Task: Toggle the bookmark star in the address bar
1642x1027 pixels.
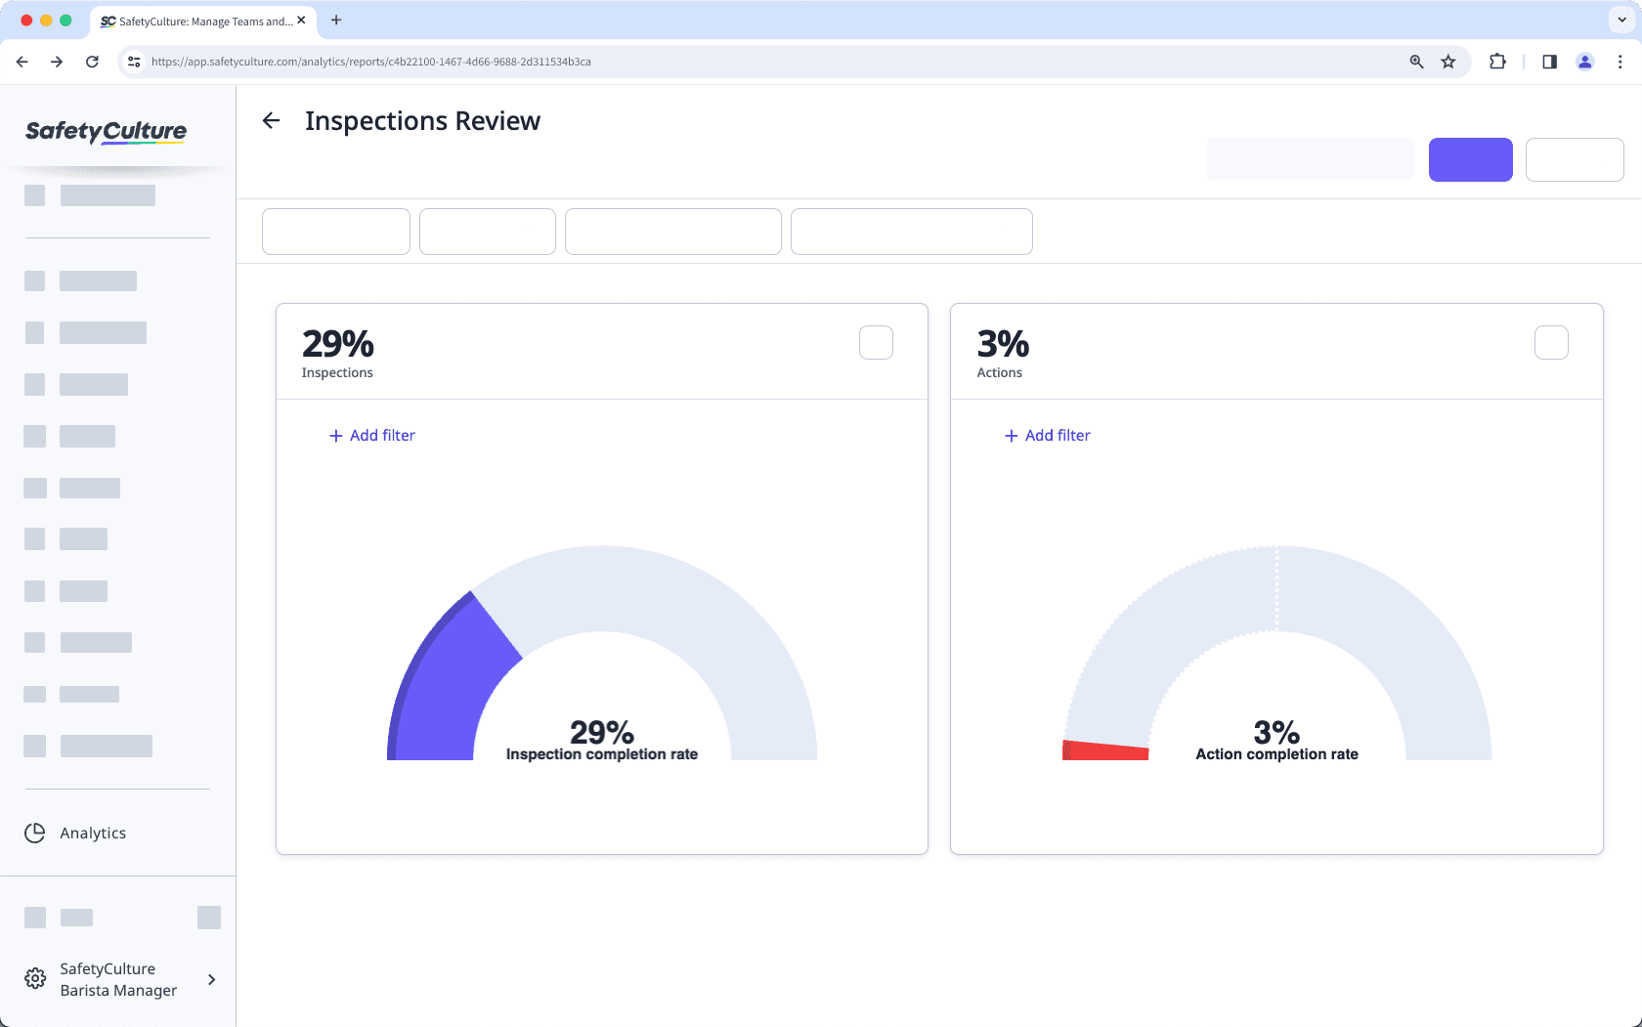Action: (x=1448, y=61)
